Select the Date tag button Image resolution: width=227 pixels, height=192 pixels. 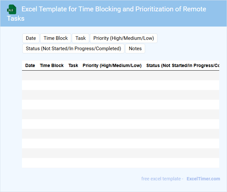(31, 38)
